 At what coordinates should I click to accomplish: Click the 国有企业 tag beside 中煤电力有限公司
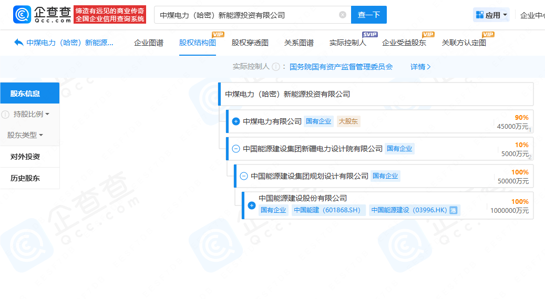(x=318, y=121)
